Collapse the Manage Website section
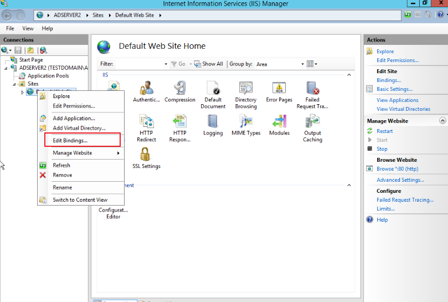The height and width of the screenshot is (302, 448). (442, 121)
